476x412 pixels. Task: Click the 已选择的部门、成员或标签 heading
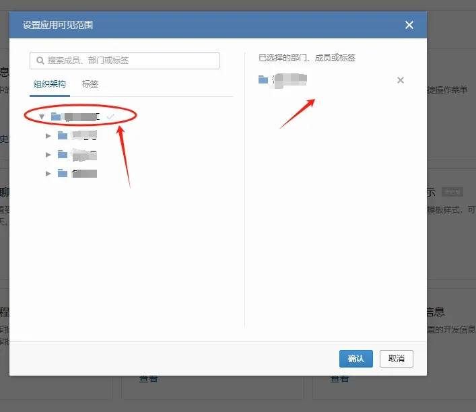pyautogui.click(x=307, y=58)
